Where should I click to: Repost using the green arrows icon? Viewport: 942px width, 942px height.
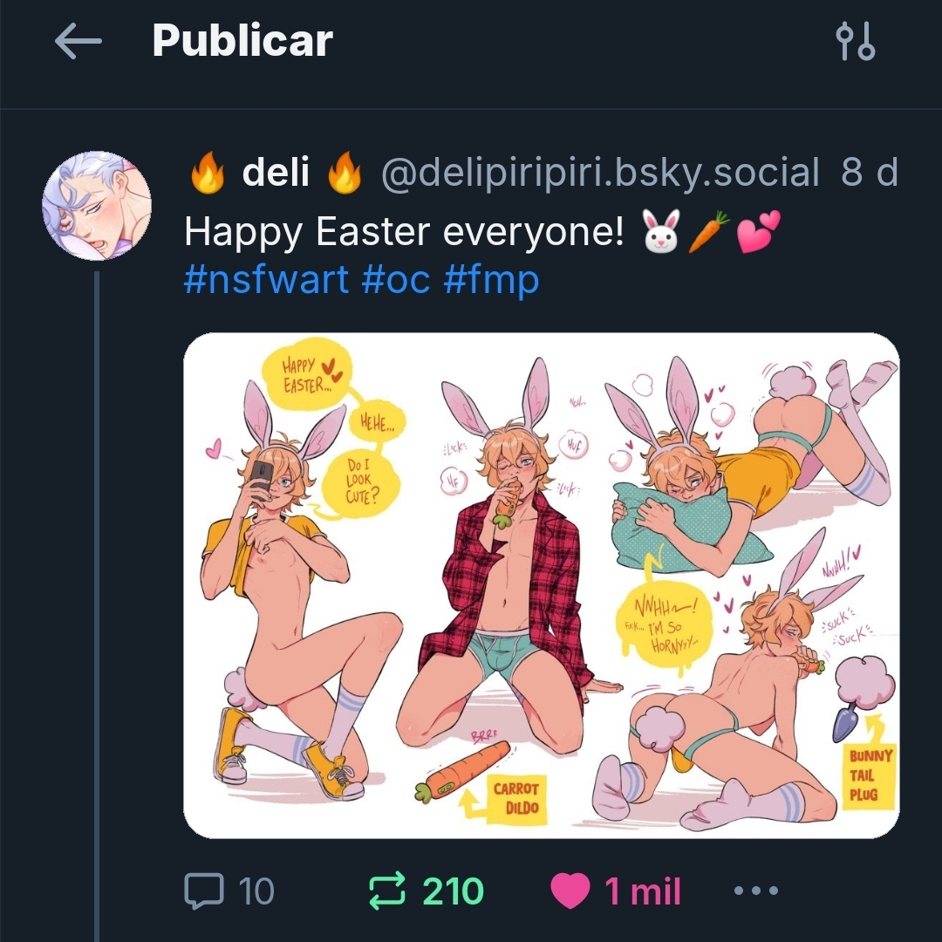coord(387,891)
